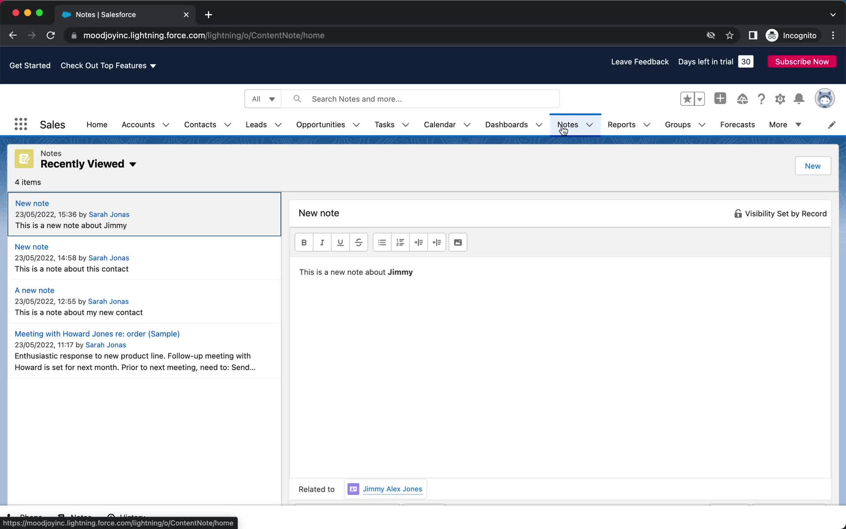Bookmark this page with the star icon
The width and height of the screenshot is (846, 529).
730,35
